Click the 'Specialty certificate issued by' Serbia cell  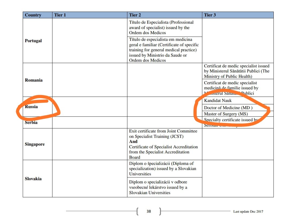(238, 122)
